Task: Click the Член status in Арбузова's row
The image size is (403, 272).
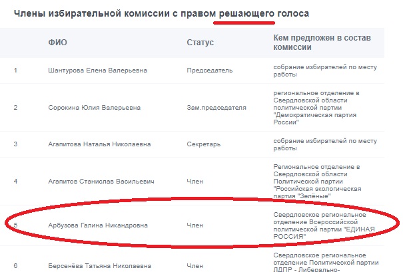Action: point(195,225)
